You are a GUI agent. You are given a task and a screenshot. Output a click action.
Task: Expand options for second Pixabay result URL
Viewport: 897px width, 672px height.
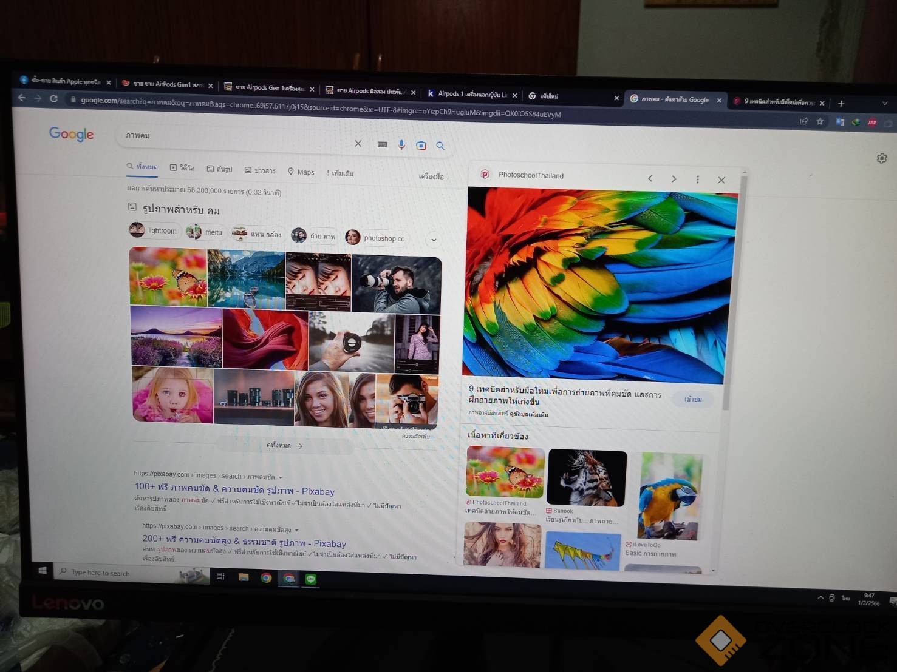296,529
